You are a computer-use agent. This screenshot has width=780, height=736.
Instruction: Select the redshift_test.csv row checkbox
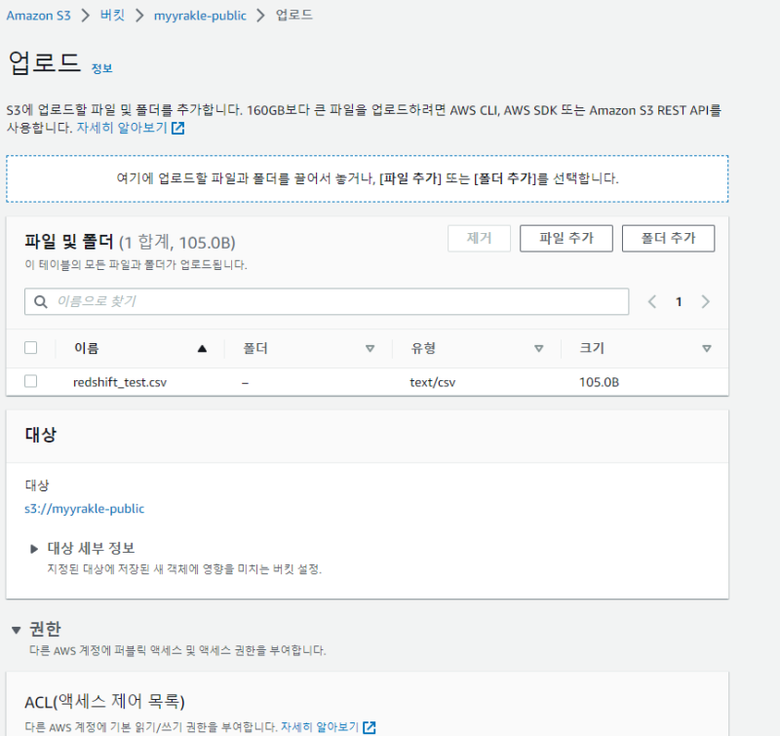pyautogui.click(x=31, y=382)
